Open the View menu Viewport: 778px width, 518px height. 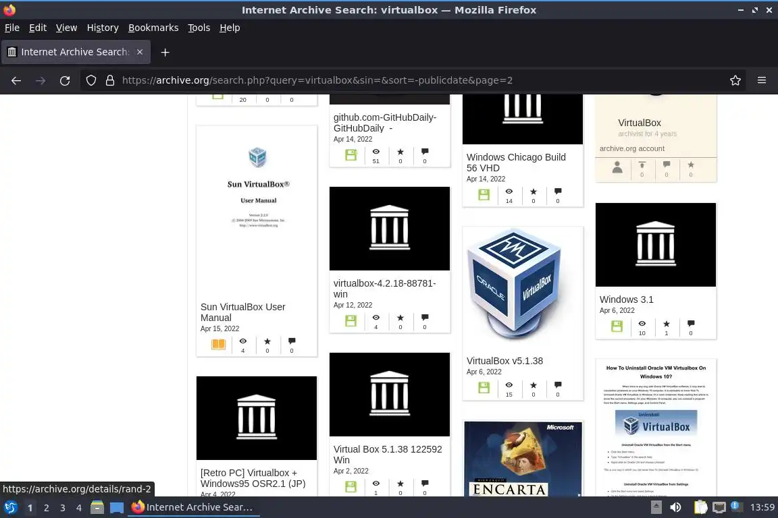(66, 28)
